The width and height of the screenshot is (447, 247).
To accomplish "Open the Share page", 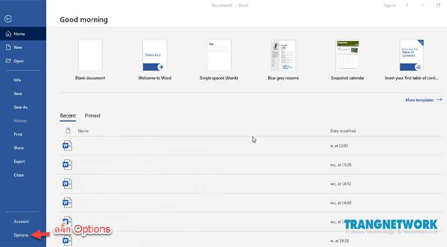I will [x=18, y=148].
